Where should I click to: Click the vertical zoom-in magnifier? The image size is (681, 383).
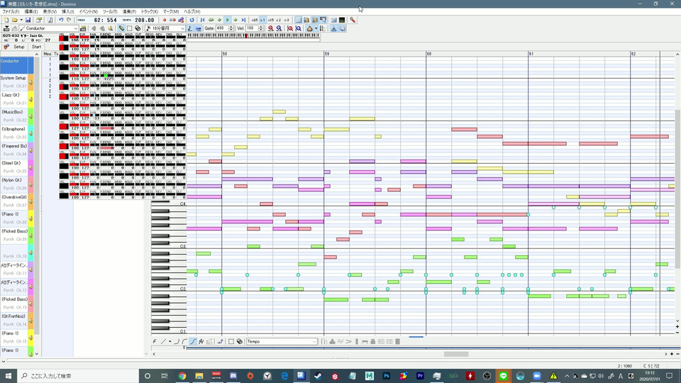click(x=290, y=28)
